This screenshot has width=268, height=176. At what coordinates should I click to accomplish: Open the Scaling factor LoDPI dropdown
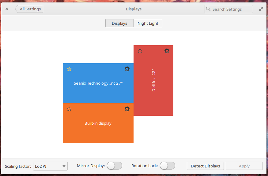(51, 166)
